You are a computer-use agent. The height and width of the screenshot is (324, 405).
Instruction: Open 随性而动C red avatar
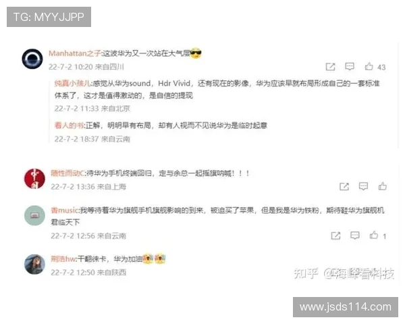click(x=34, y=178)
